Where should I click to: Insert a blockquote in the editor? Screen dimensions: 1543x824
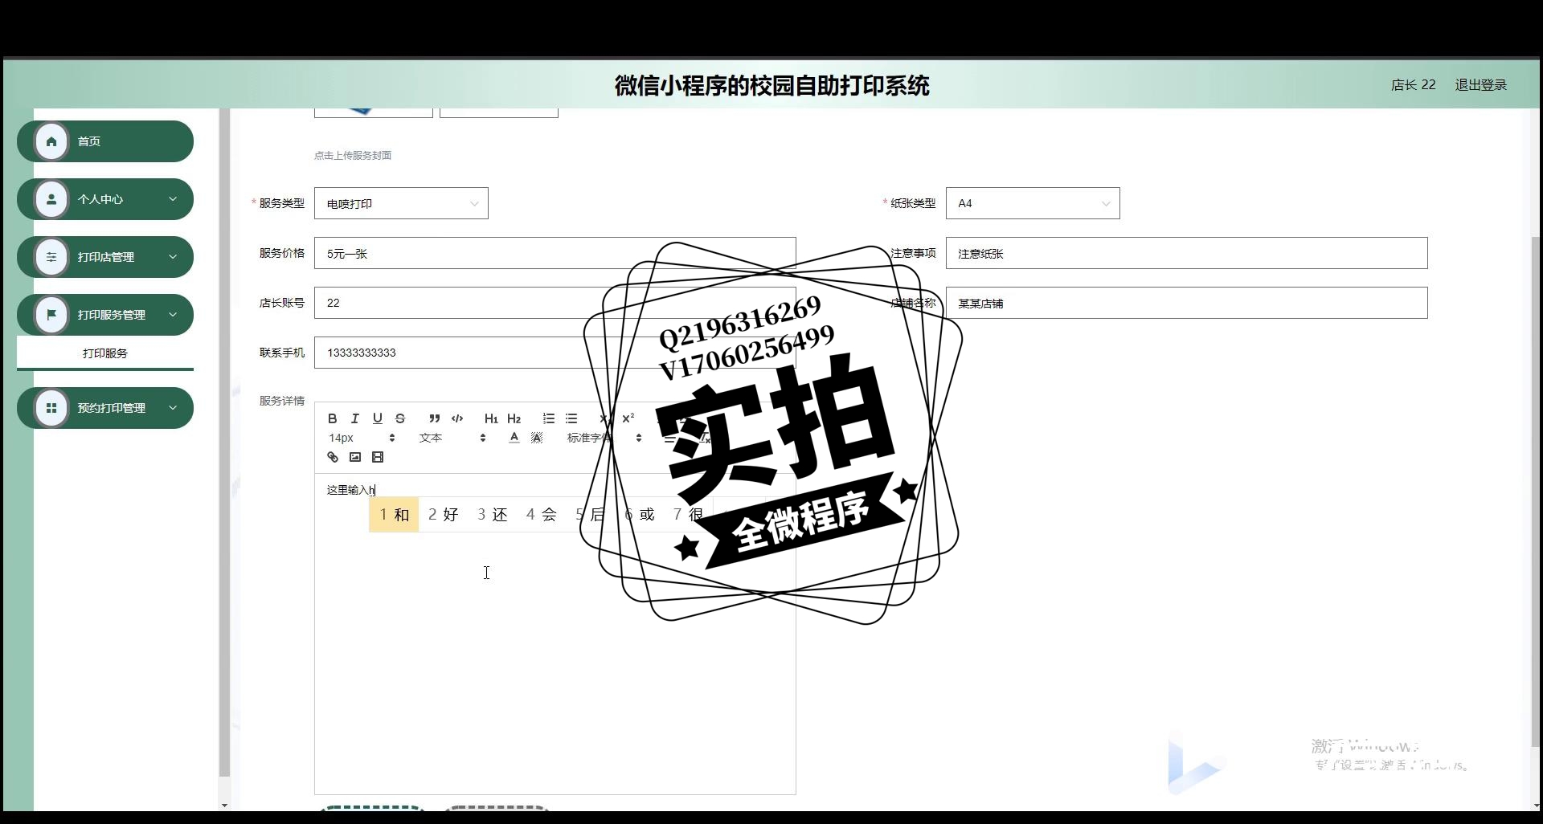tap(434, 418)
